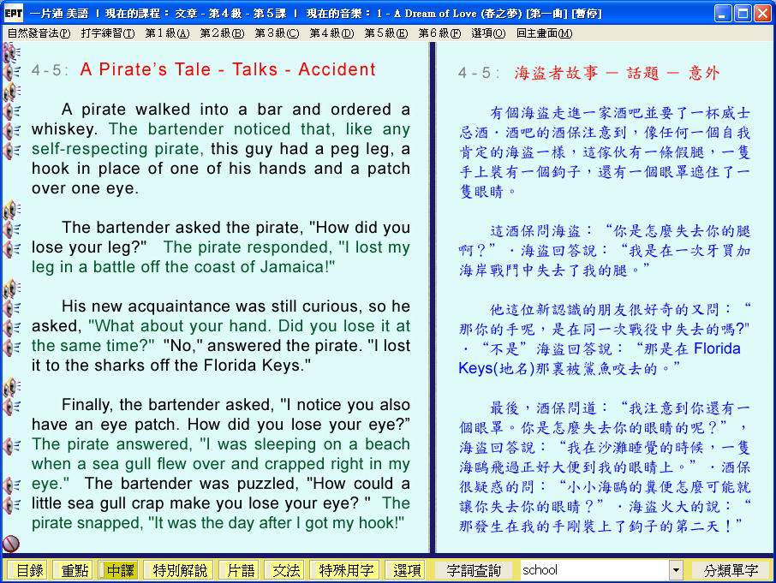The height and width of the screenshot is (583, 776).
Task: Click the 字詞查詢 word lookup button
Action: click(473, 570)
